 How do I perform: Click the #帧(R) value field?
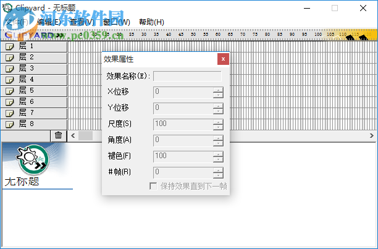click(183, 173)
